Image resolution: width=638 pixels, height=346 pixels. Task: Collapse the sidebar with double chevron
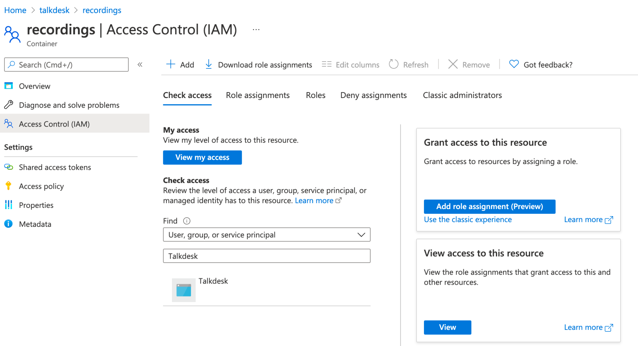pyautogui.click(x=140, y=64)
